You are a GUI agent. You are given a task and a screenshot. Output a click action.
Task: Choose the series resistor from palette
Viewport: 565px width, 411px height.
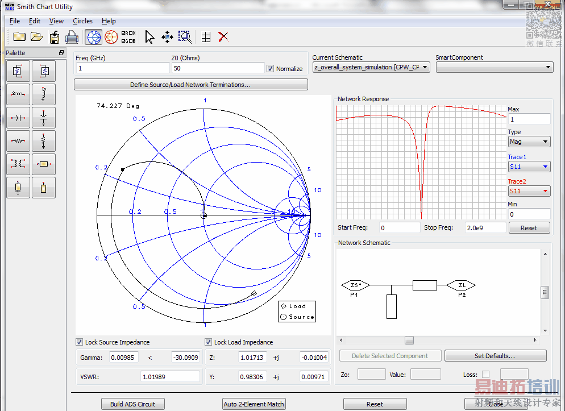18,140
